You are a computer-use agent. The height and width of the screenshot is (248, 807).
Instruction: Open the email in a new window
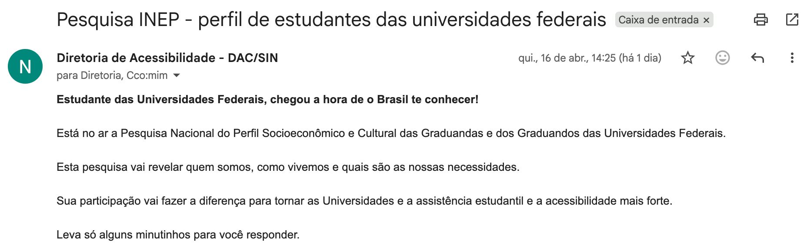792,20
